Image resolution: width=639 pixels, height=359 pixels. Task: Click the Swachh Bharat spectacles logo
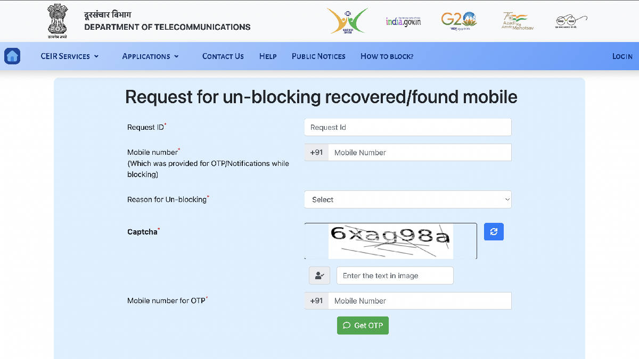click(x=570, y=21)
